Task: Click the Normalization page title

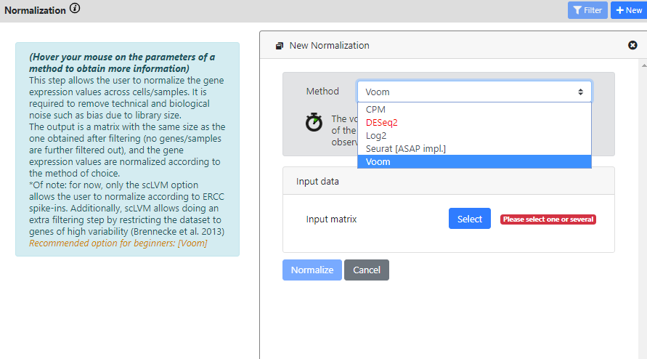Action: 35,10
